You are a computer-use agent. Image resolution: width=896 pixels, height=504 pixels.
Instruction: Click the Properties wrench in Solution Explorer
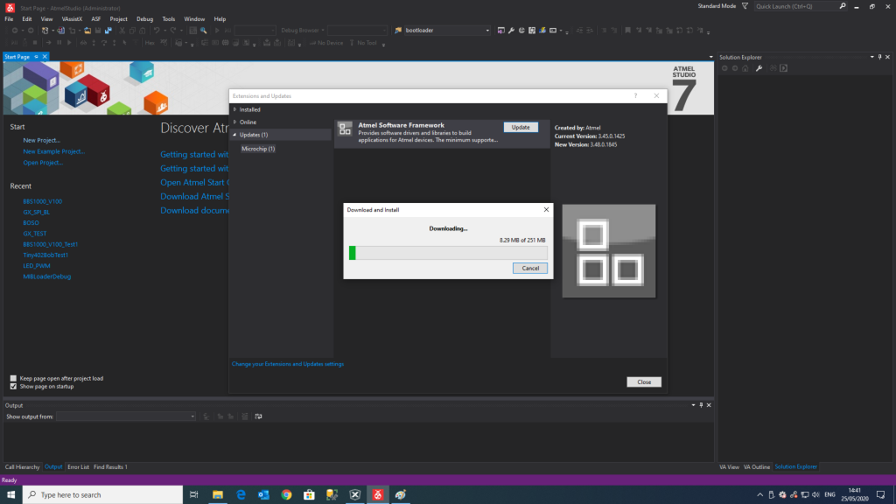click(x=759, y=68)
